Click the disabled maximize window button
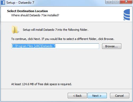Image resolution: width=133 pixels, height=102 pixels. tap(116, 2)
